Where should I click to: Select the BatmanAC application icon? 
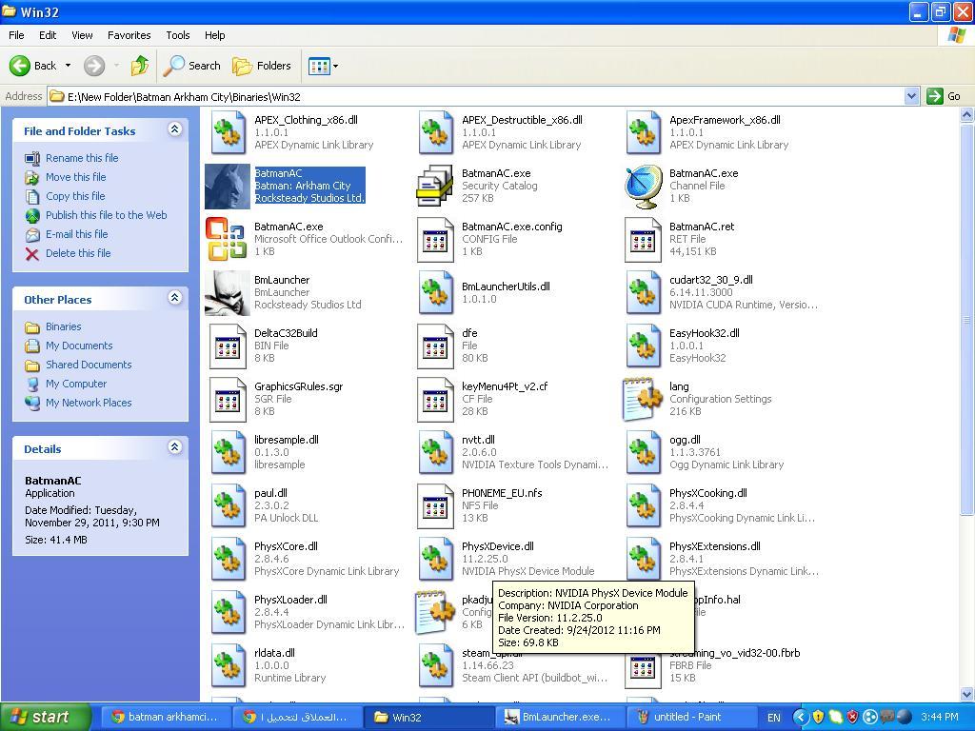pos(228,186)
